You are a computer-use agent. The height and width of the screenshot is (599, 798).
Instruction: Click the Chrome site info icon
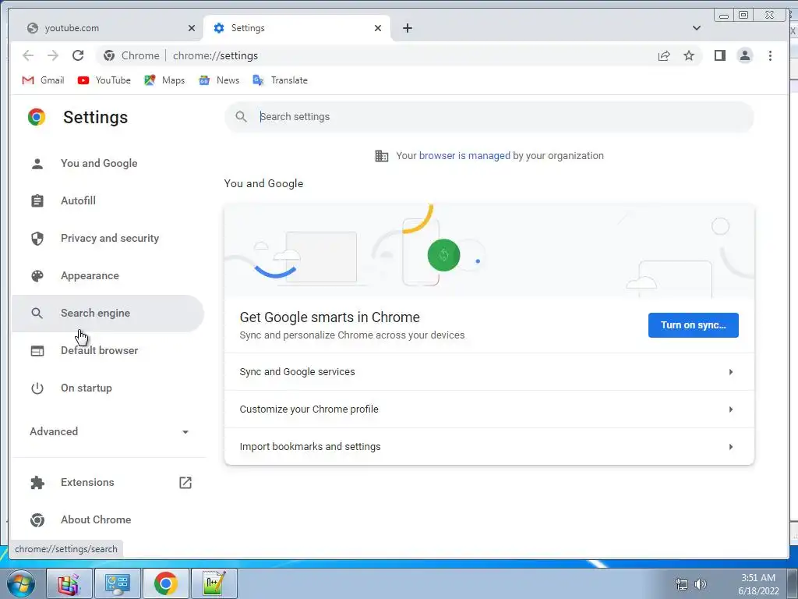point(109,55)
